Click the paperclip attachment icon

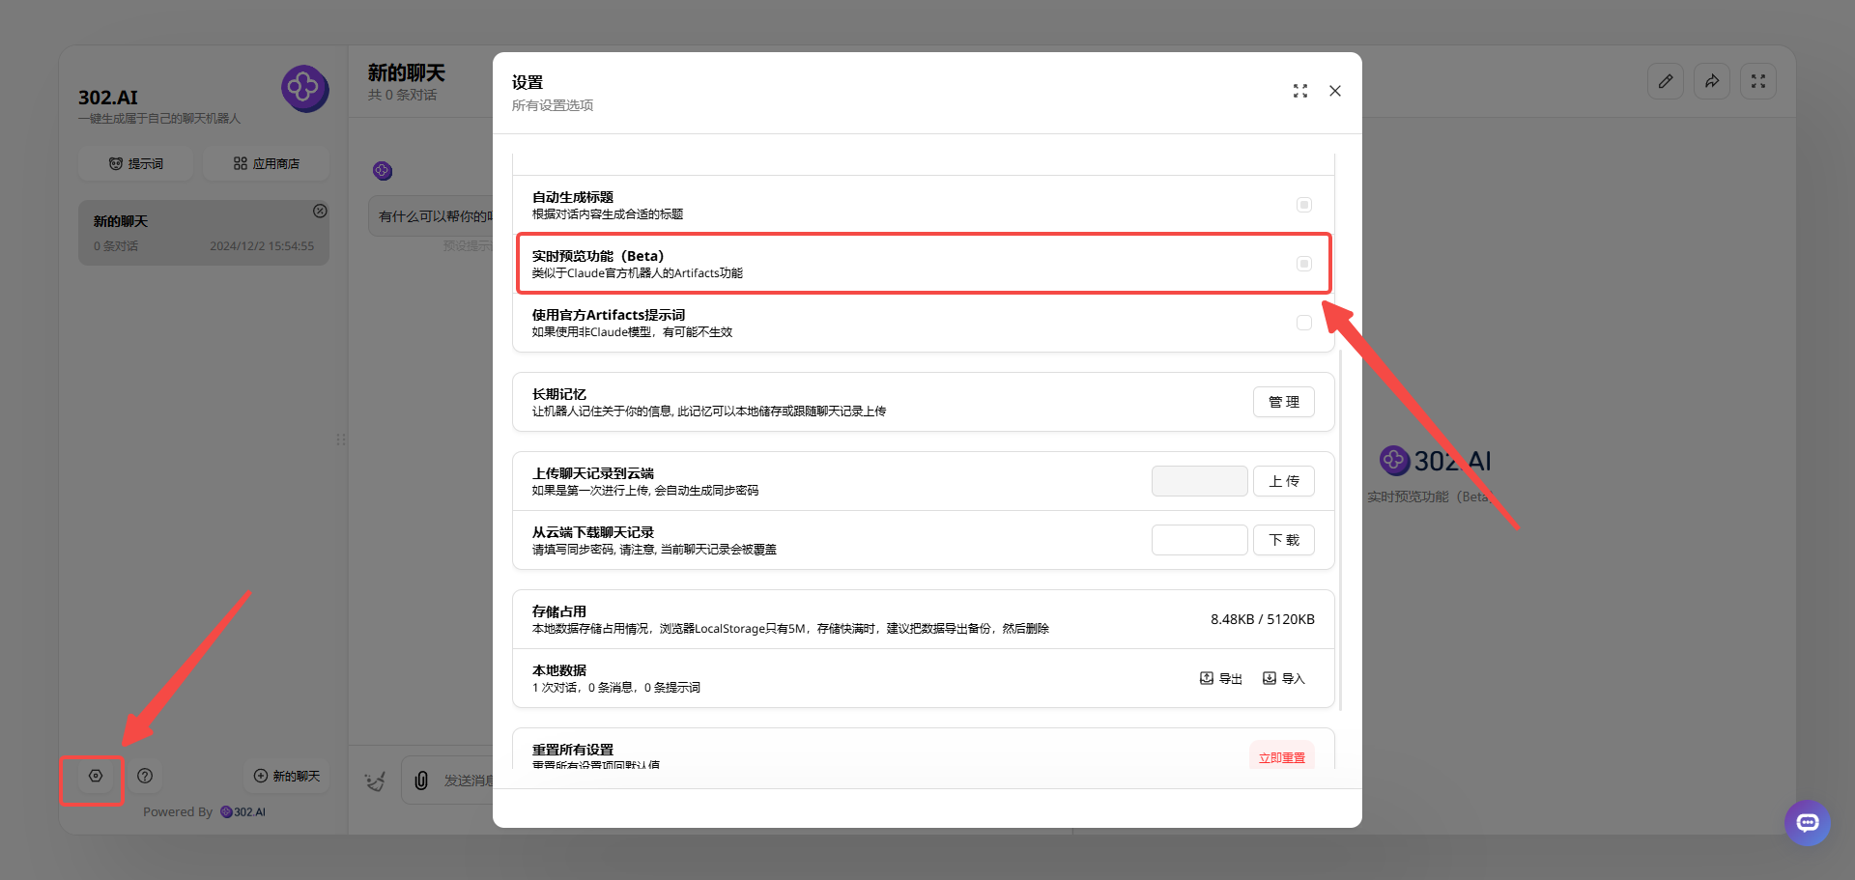click(x=421, y=781)
